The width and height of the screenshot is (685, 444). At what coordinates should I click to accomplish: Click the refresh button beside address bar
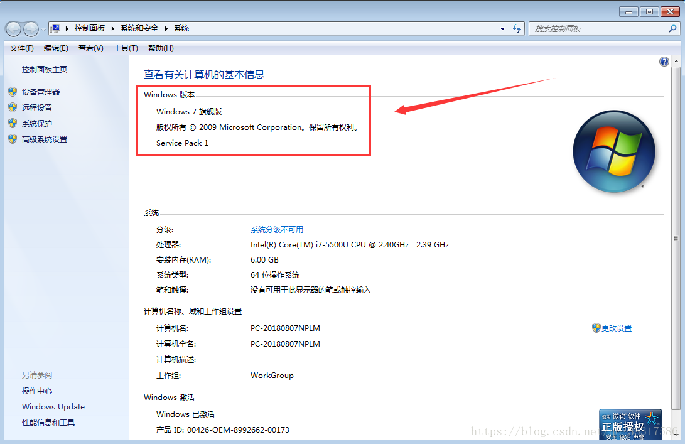point(517,29)
